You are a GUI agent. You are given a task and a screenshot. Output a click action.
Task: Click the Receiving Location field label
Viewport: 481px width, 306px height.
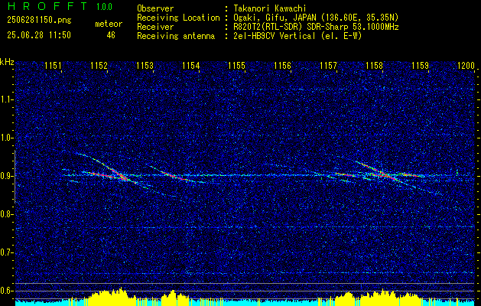pyautogui.click(x=178, y=18)
